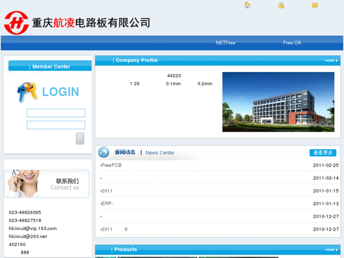Expand MORE in Products header
This screenshot has width=344, height=258.
coord(331,249)
